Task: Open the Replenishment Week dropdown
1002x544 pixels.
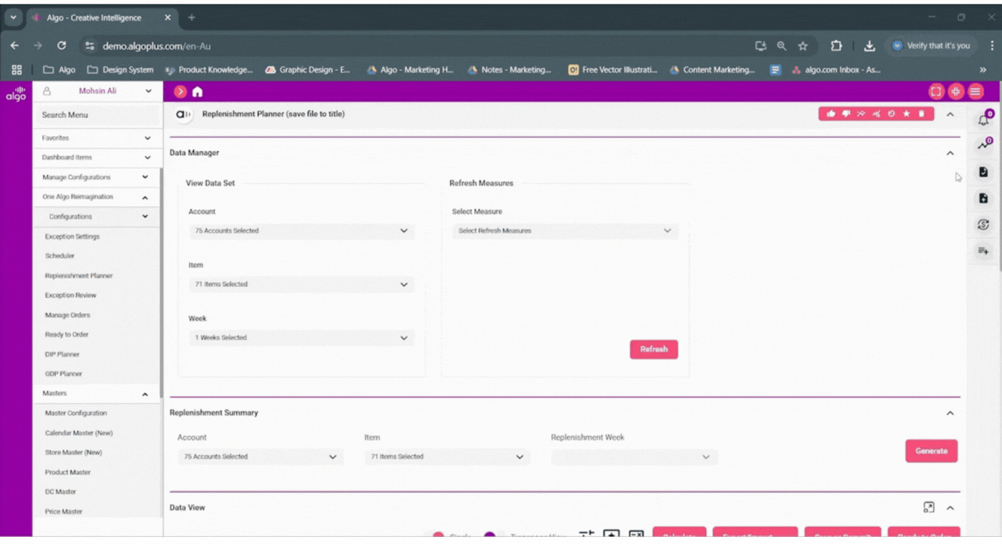Action: (634, 457)
